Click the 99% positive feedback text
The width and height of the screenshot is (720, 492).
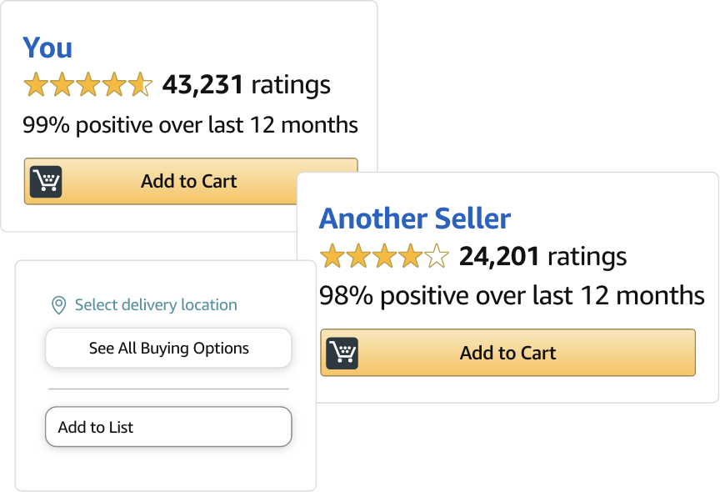click(189, 125)
